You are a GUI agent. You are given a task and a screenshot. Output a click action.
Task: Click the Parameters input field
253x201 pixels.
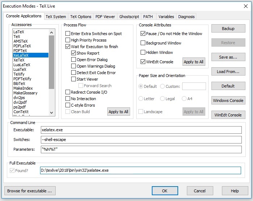pos(141,149)
